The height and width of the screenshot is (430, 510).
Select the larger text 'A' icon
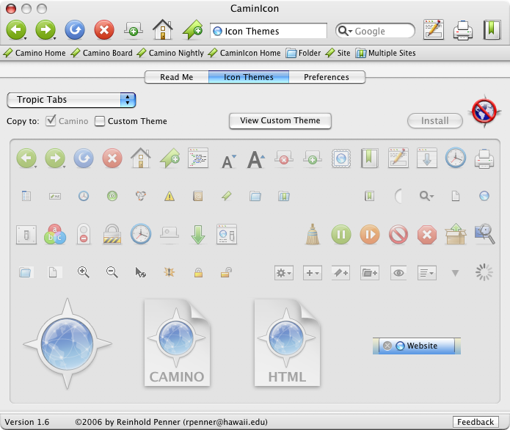click(256, 159)
